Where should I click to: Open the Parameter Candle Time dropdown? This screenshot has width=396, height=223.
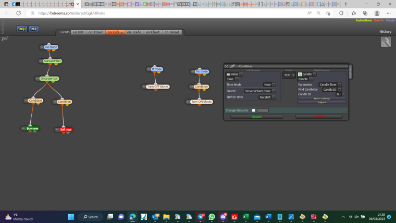click(x=330, y=84)
